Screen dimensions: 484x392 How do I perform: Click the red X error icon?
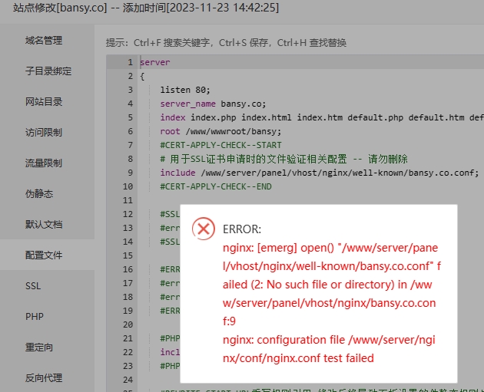coord(204,229)
